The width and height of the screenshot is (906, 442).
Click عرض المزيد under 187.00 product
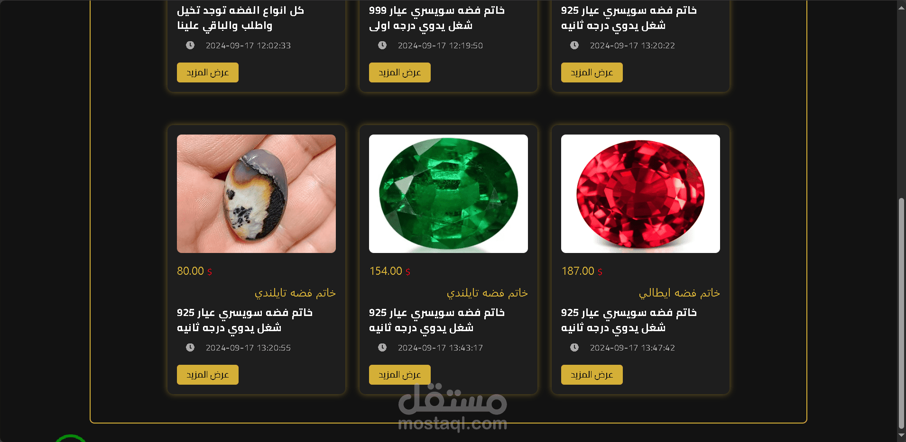[592, 375]
